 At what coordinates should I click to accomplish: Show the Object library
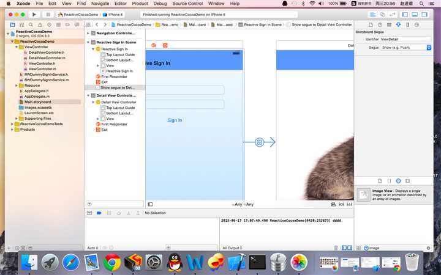(x=398, y=181)
